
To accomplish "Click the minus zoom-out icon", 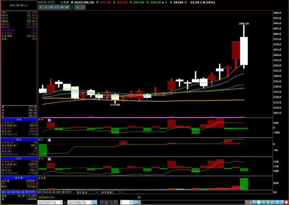I will click(263, 202).
